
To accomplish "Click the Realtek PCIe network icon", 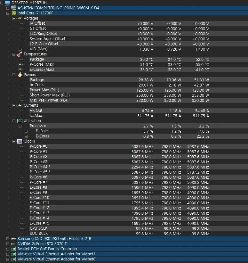I will [x=14, y=249].
